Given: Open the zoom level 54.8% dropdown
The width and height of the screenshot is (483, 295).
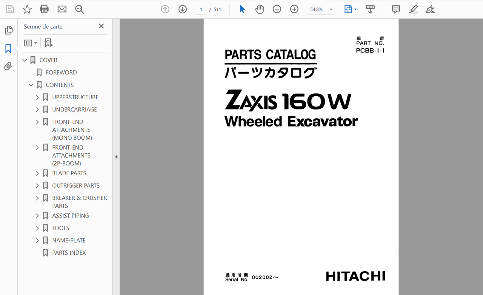Looking at the screenshot, I should click(321, 9).
